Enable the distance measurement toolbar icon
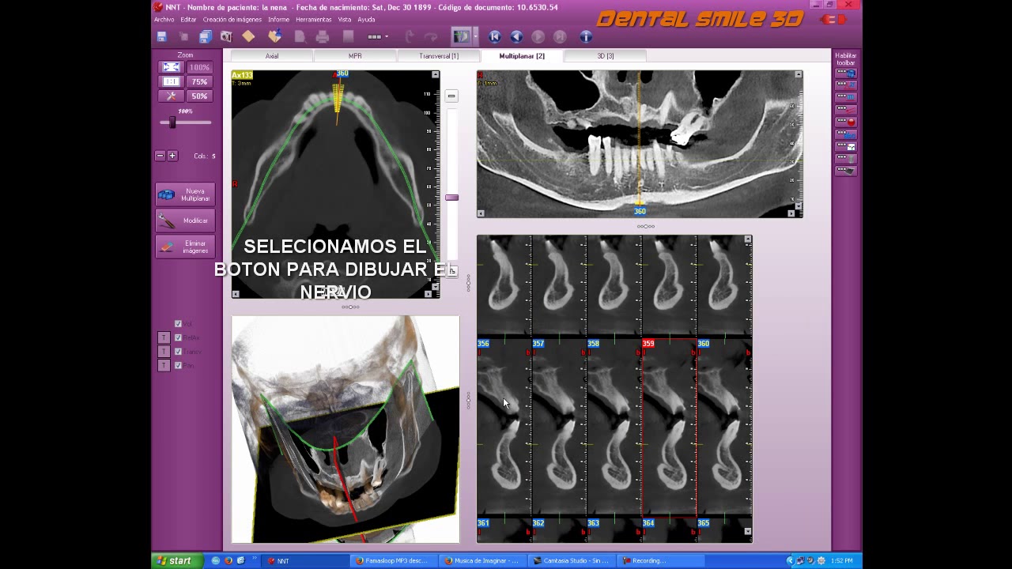 (846, 98)
